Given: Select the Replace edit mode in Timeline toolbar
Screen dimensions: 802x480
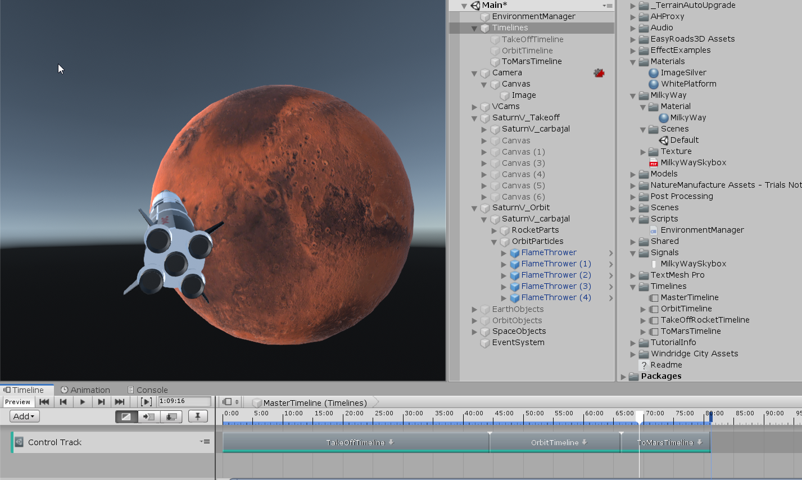Looking at the screenshot, I should 171,416.
